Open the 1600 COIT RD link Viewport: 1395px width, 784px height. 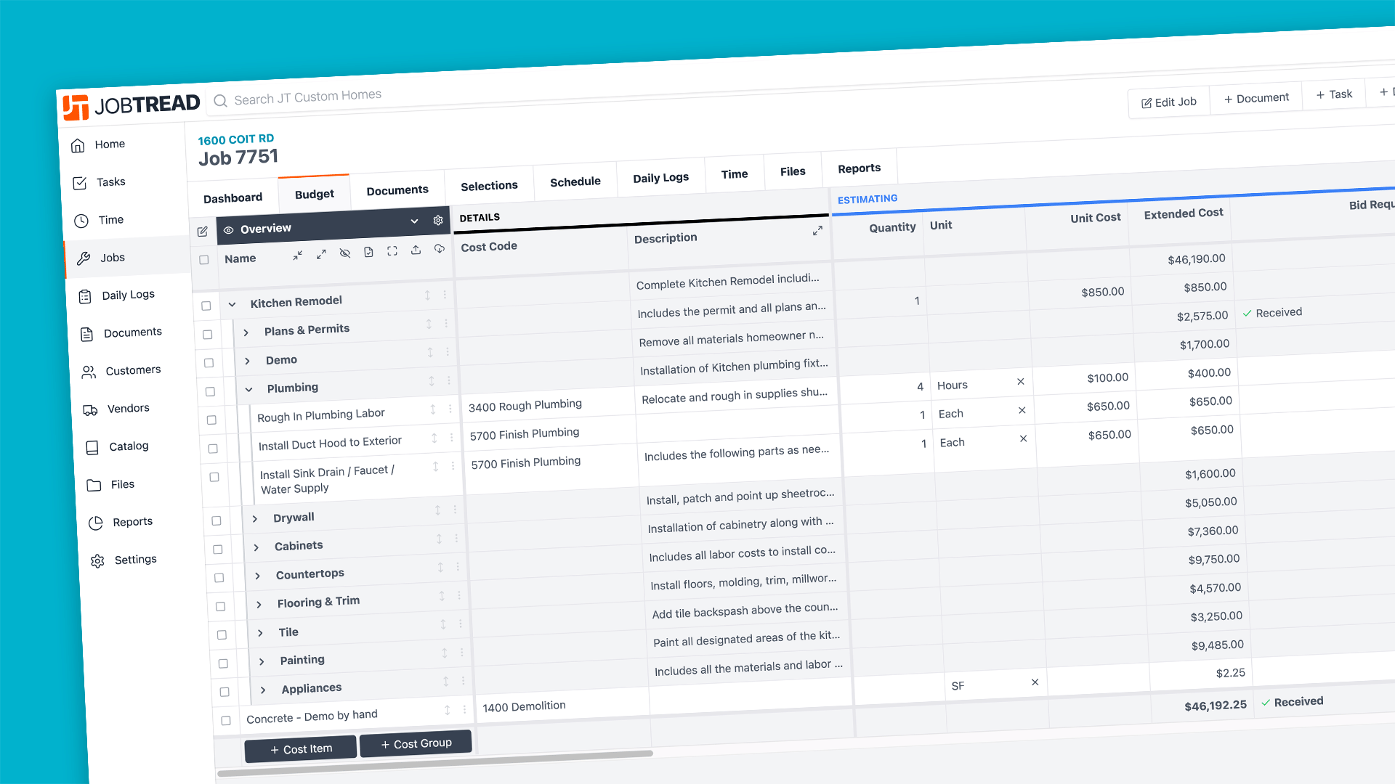(235, 139)
